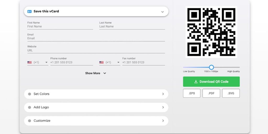
Task: Focus the First Name input field
Action: [60, 26]
